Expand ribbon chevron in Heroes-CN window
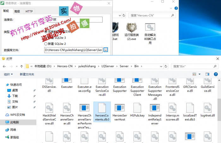This screenshot has width=221, height=143. click(x=171, y=8)
